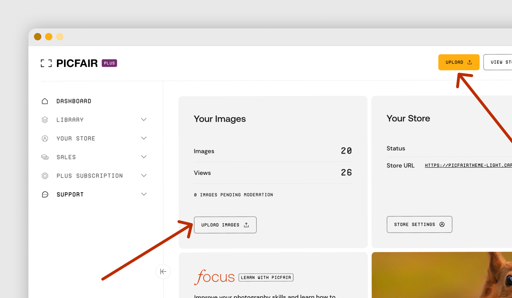The width and height of the screenshot is (512, 298).
Task: Click the Dashboard home icon
Action: pyautogui.click(x=44, y=101)
